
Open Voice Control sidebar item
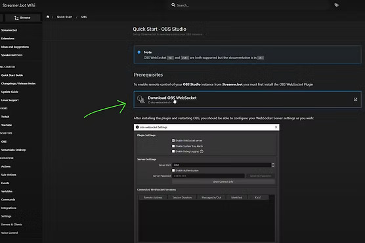[9, 233]
